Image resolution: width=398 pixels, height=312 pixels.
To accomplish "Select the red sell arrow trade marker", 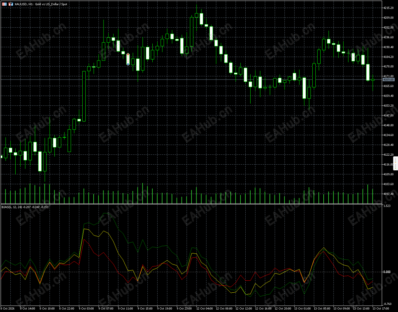I will [x=128, y=55].
